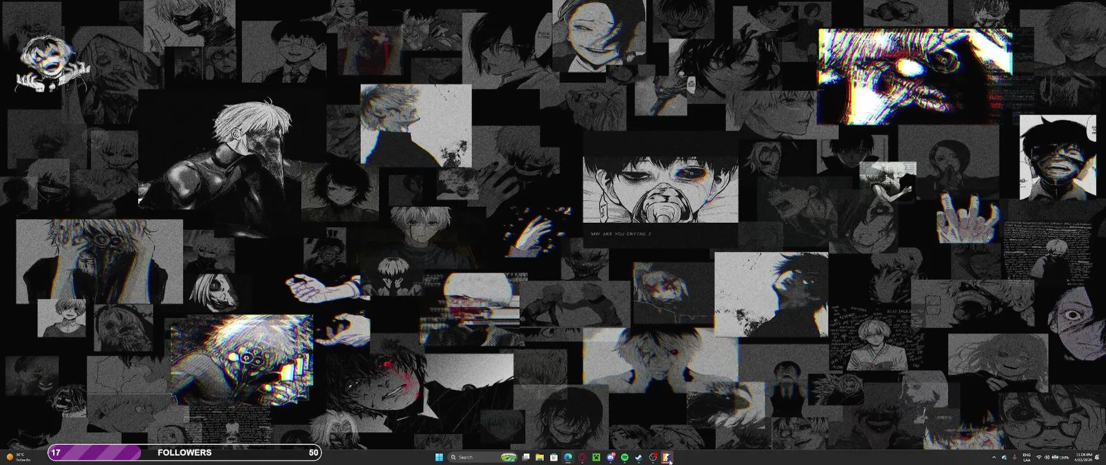Open Spotify from the taskbar
The image size is (1106, 465).
click(x=625, y=457)
